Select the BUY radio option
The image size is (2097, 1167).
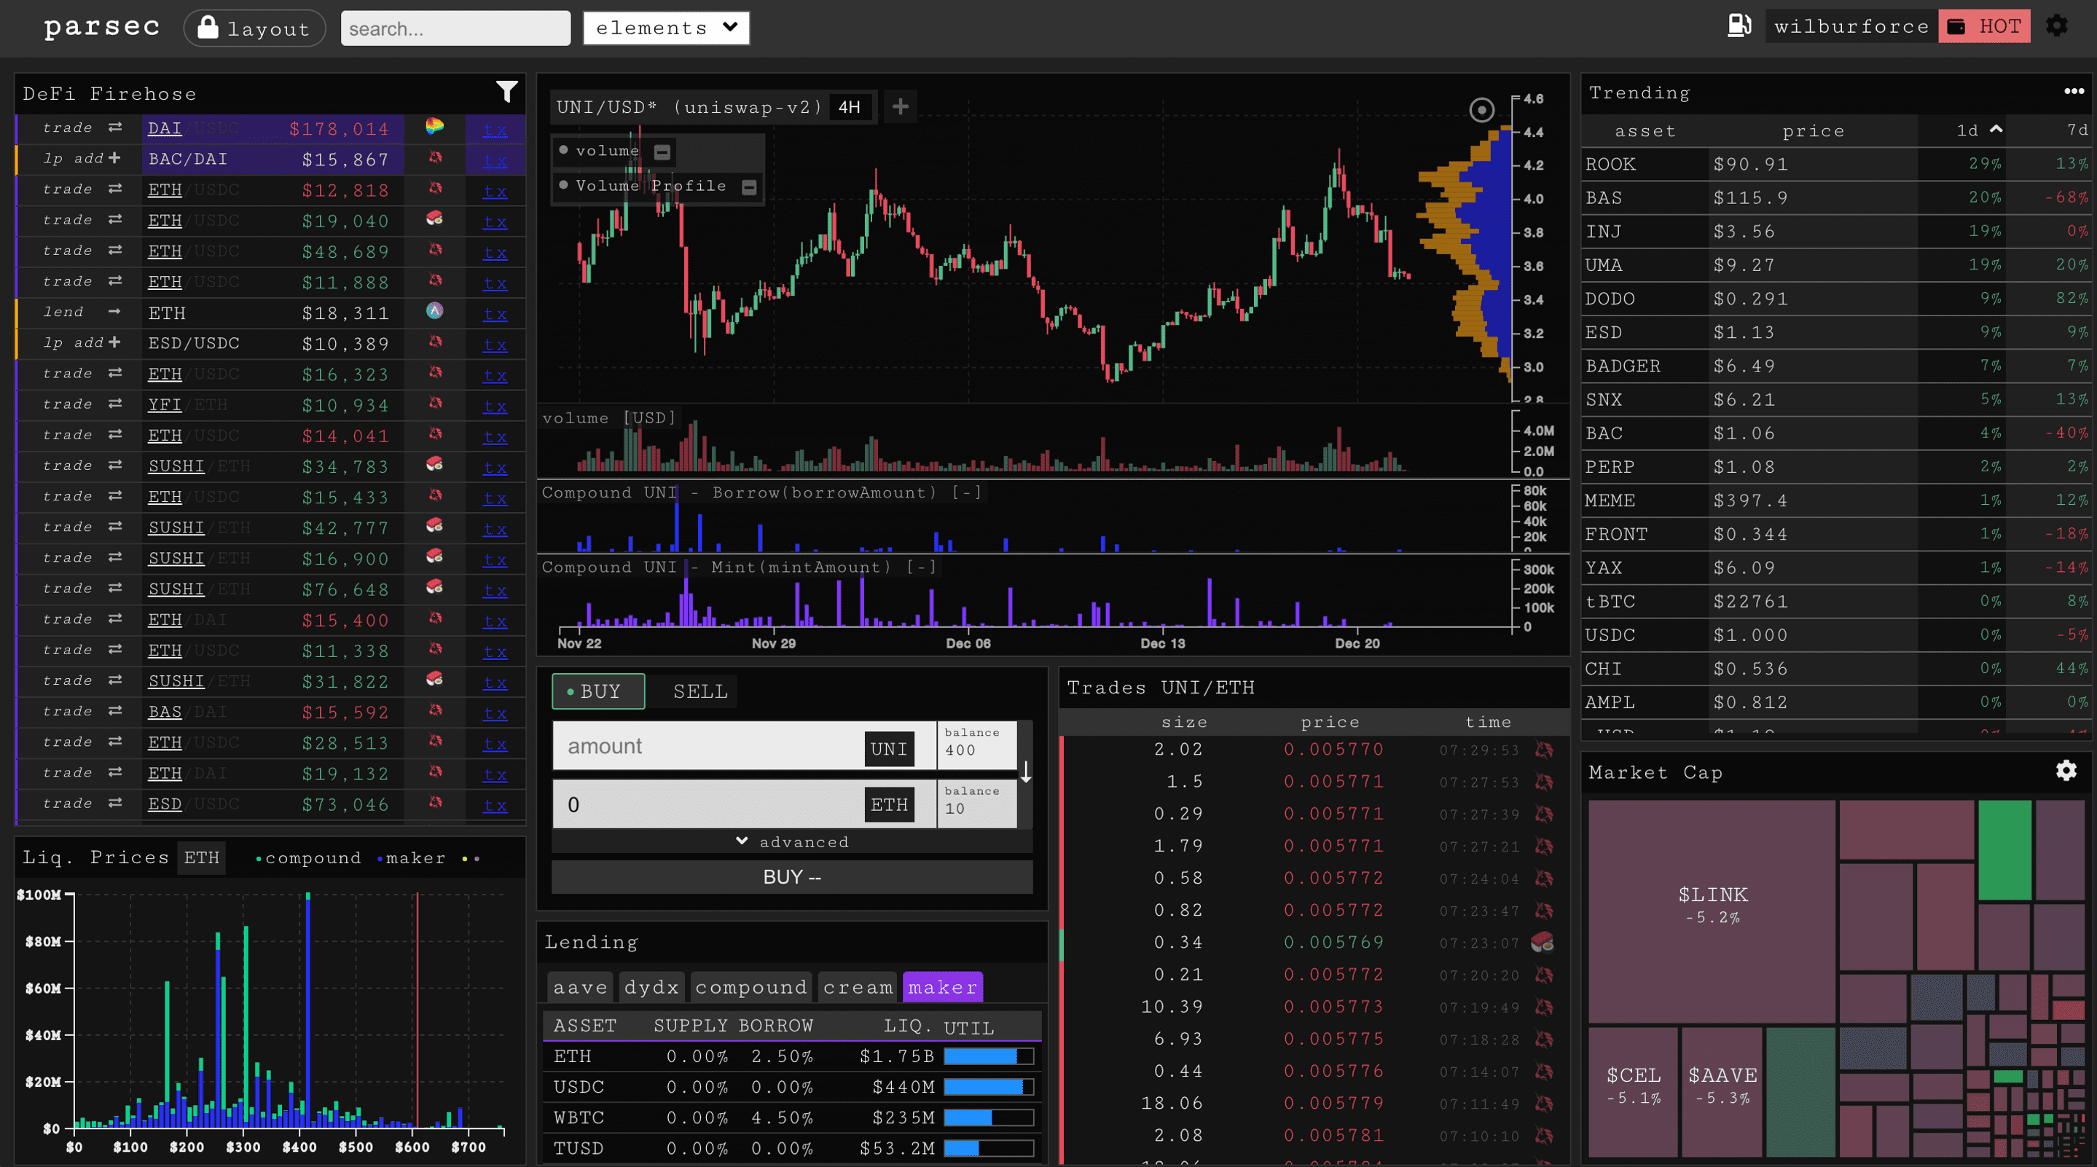click(598, 691)
